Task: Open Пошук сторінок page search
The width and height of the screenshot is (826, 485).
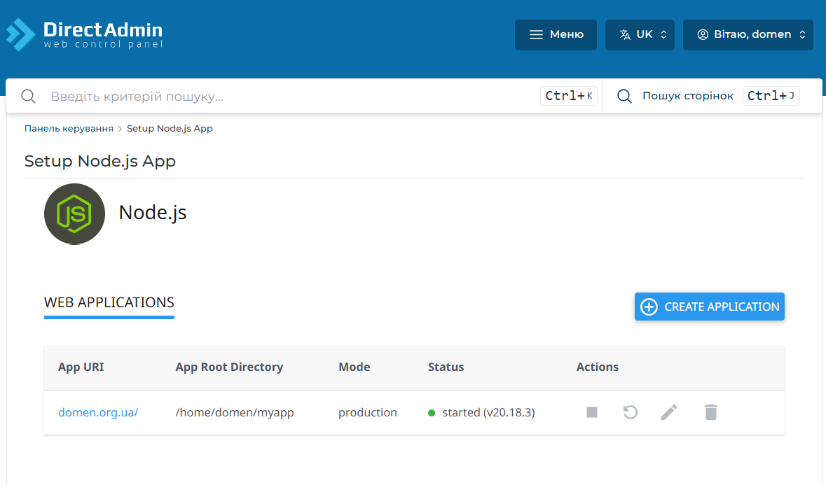Action: click(x=687, y=97)
